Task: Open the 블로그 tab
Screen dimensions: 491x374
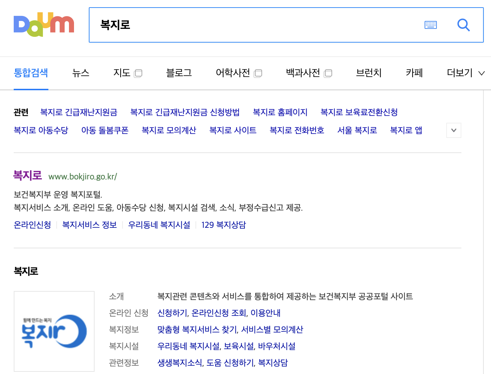Action: pyautogui.click(x=179, y=73)
